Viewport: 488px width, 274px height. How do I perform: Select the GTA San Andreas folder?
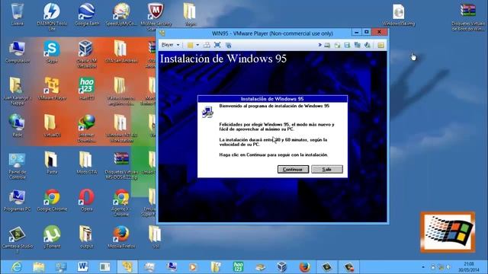[121, 52]
